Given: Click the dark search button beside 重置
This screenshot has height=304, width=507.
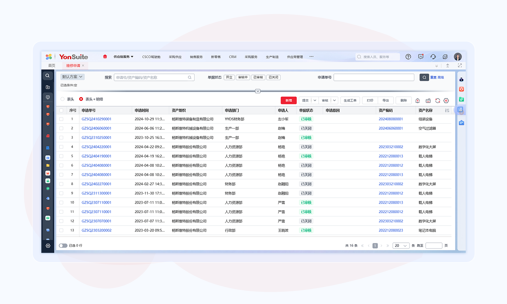Looking at the screenshot, I should 424,77.
